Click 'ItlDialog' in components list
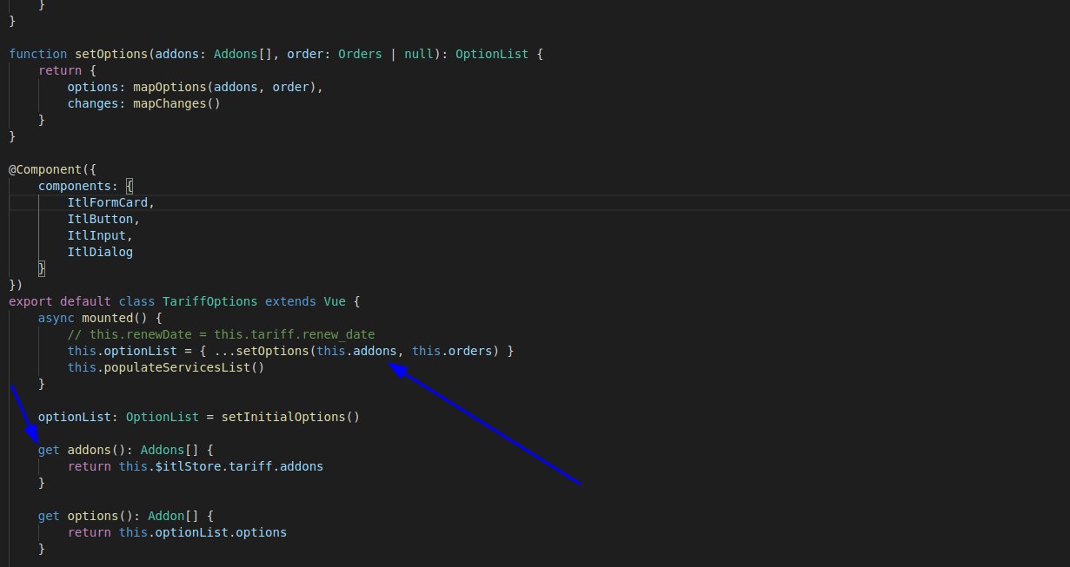Screen dimensions: 1070x567 coord(100,252)
